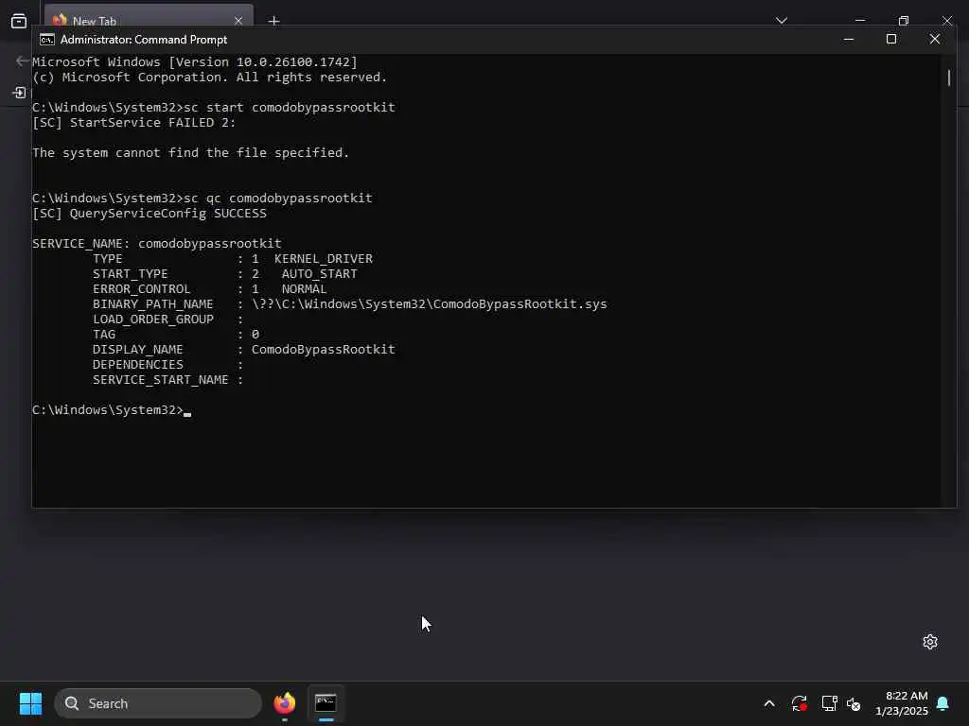Minimize the Command Prompt window
The image size is (969, 726).
click(x=849, y=40)
